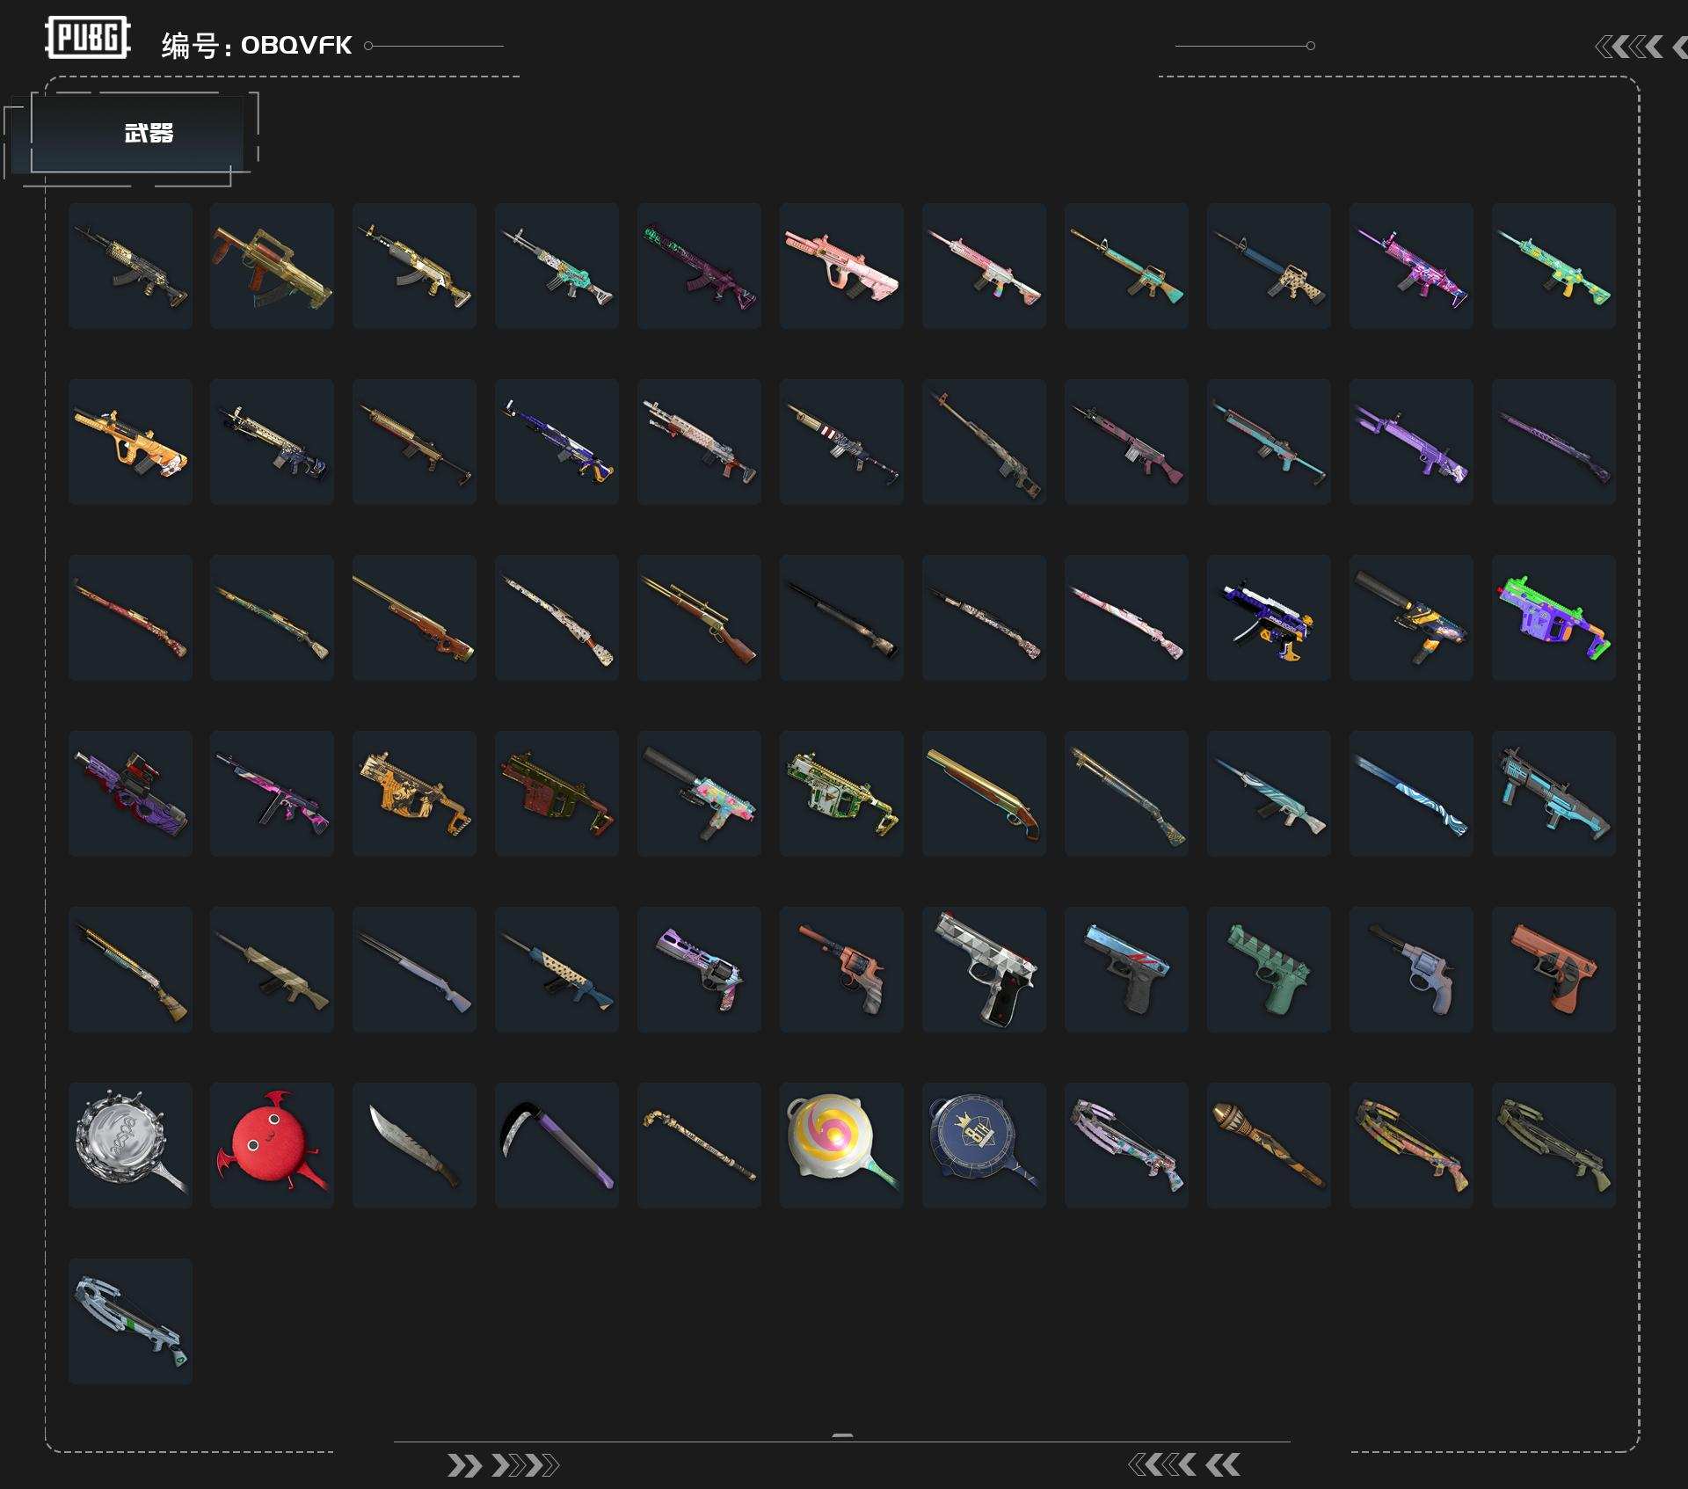This screenshot has width=1688, height=1489.
Task: Pick the red devil face pan skin
Action: [x=272, y=1145]
